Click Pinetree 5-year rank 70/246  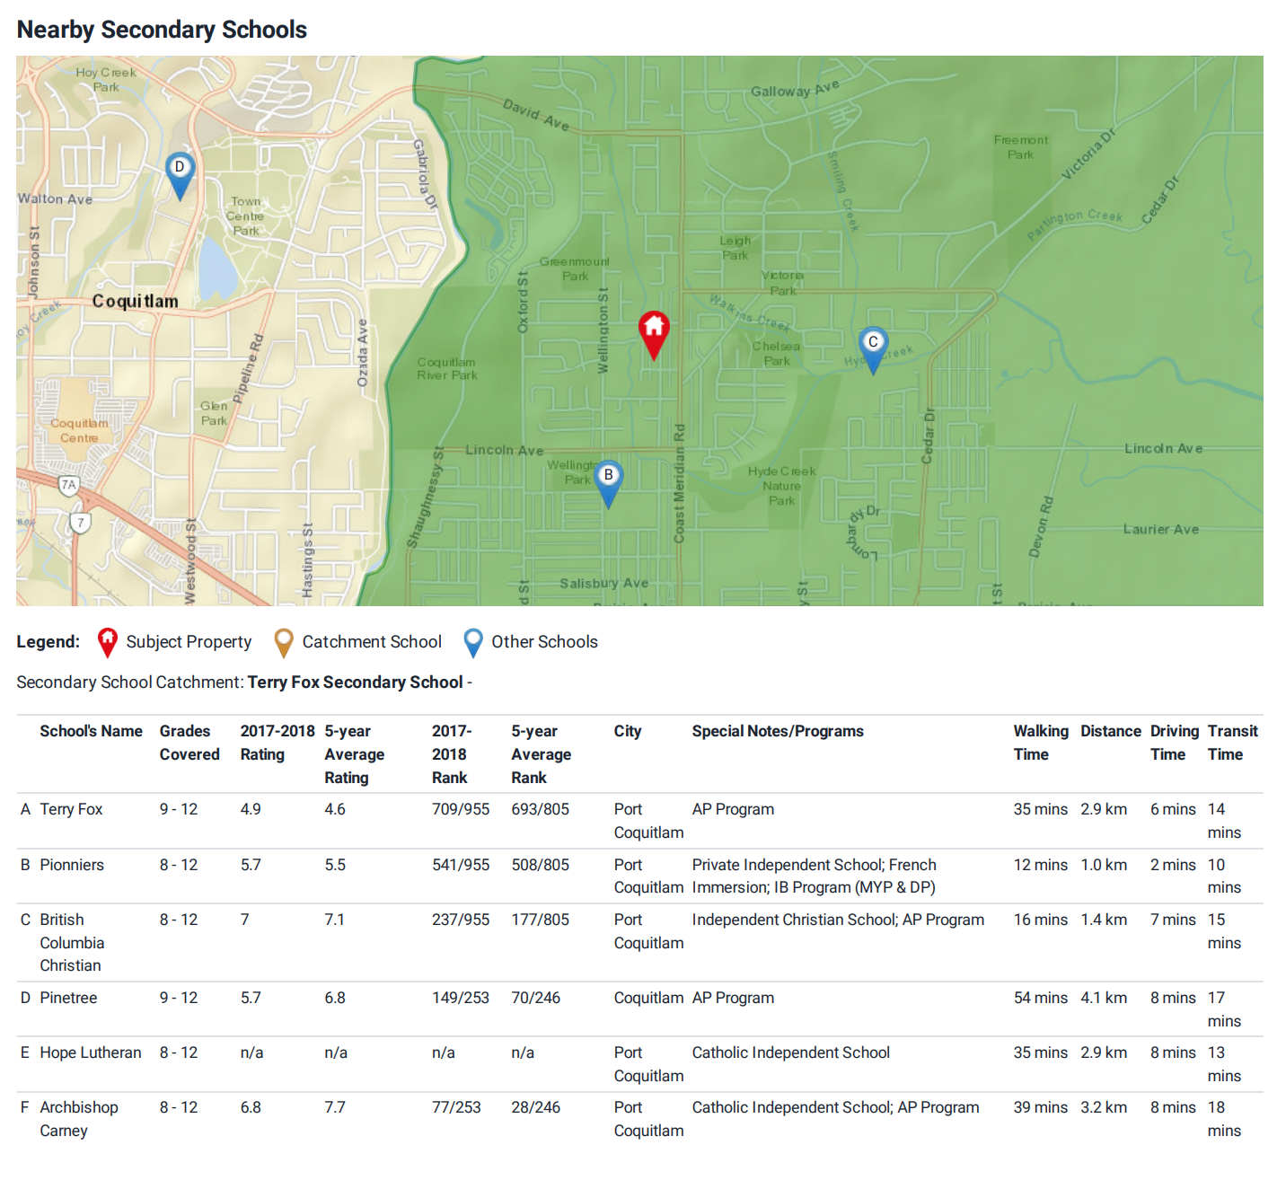[535, 998]
